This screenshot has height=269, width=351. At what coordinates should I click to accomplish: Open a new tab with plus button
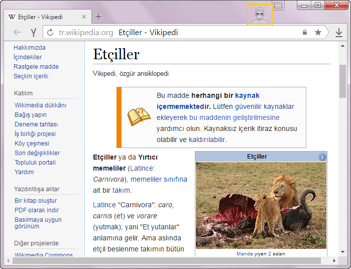click(98, 17)
